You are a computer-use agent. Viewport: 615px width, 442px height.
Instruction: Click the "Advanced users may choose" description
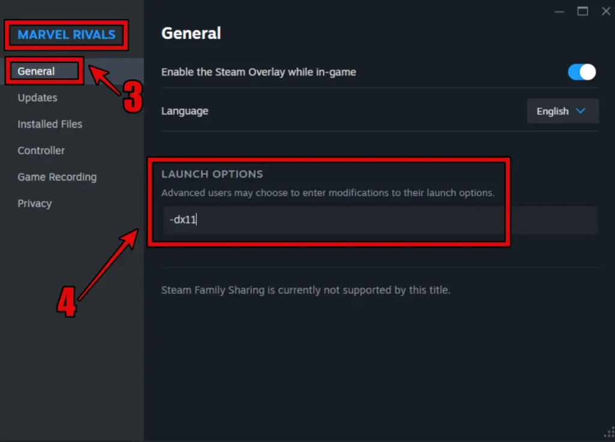327,193
